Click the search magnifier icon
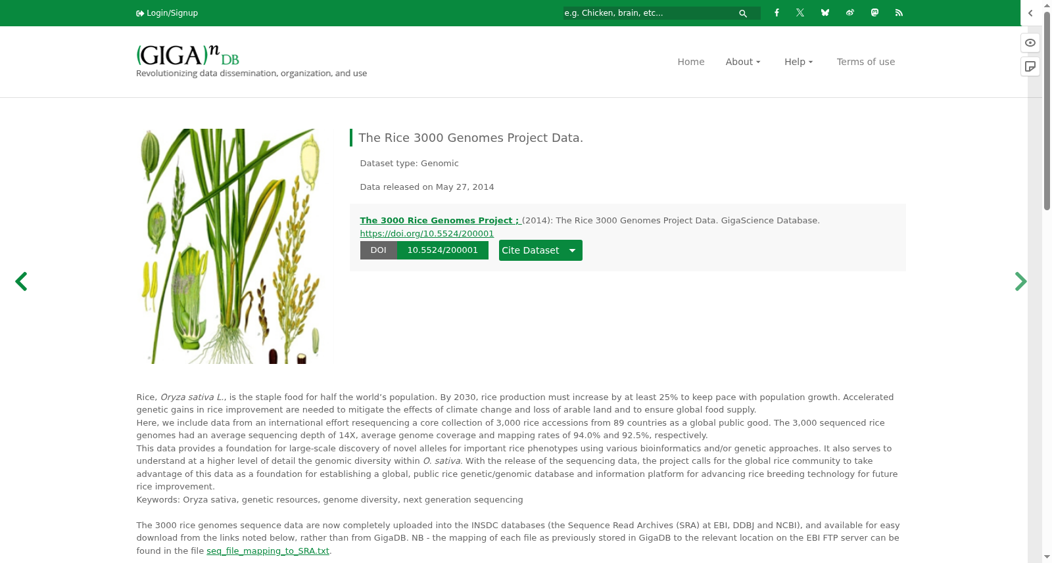This screenshot has width=1052, height=563. [x=743, y=13]
